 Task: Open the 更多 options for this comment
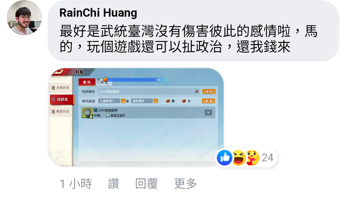click(x=185, y=184)
